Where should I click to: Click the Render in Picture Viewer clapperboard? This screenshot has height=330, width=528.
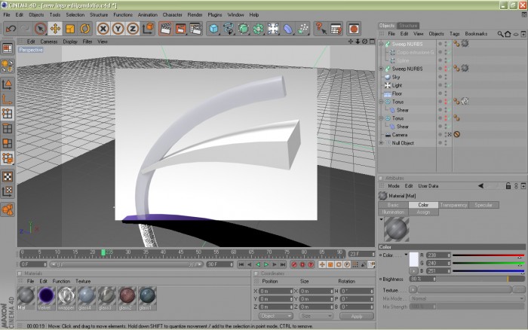[180, 29]
